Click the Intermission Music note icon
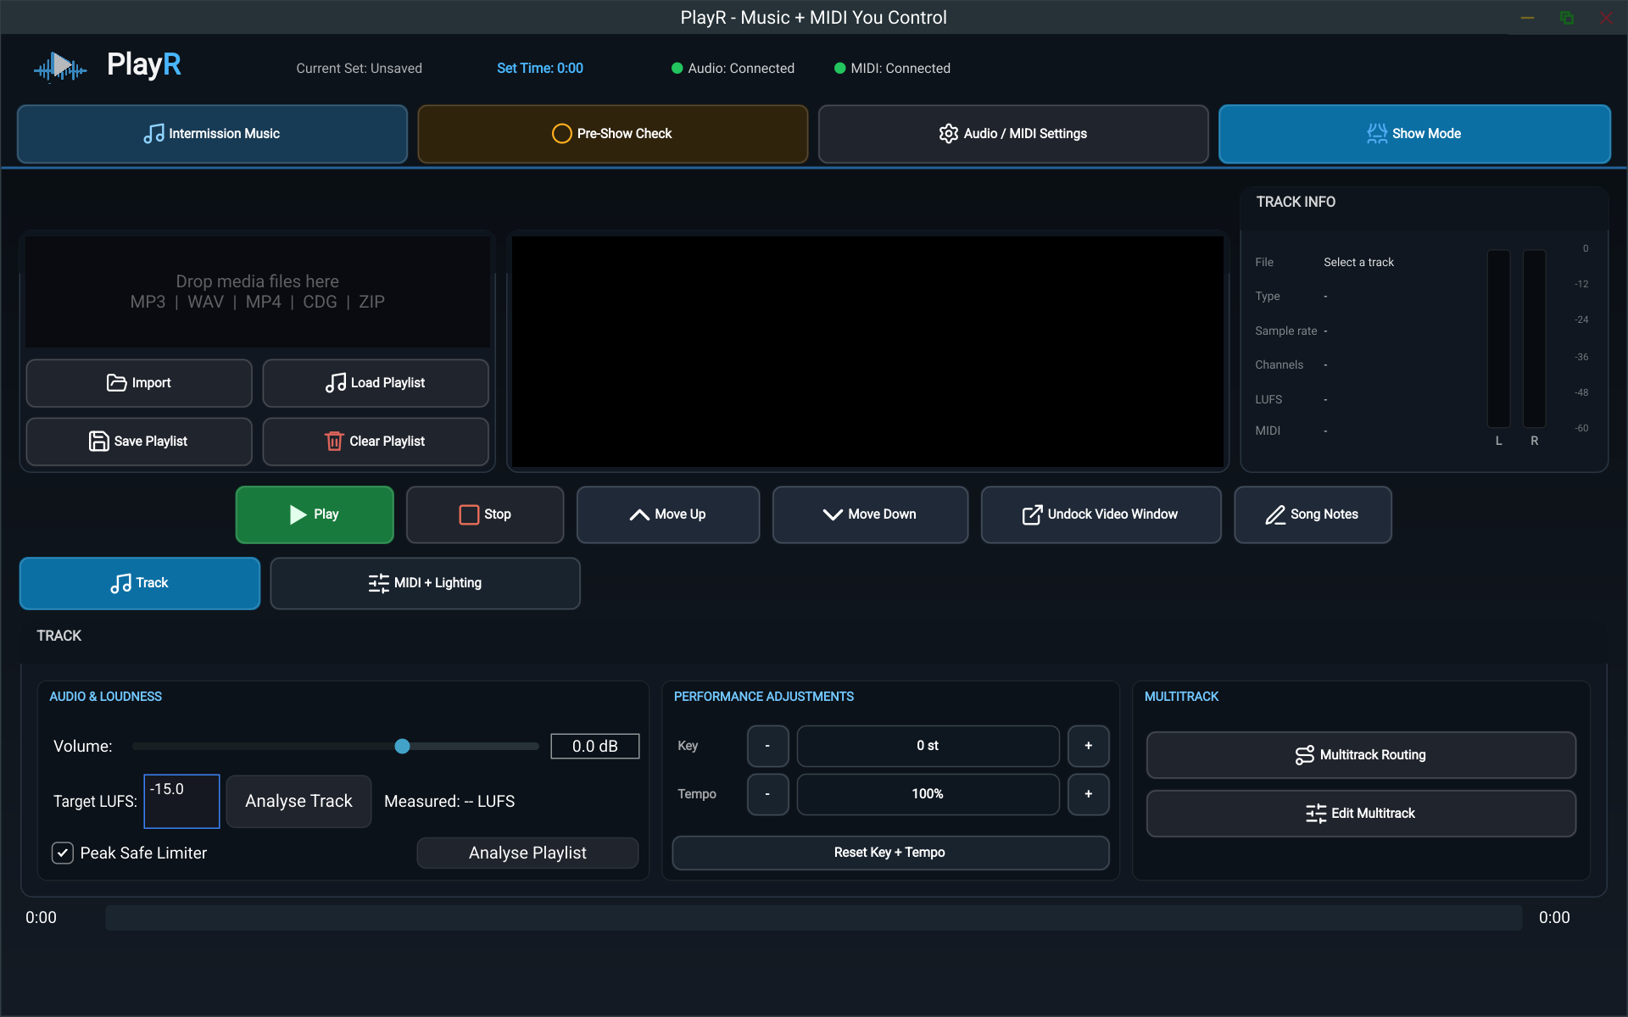 (153, 134)
